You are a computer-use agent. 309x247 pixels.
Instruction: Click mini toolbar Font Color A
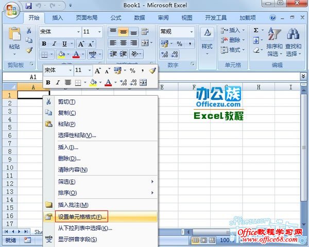[x=108, y=82]
